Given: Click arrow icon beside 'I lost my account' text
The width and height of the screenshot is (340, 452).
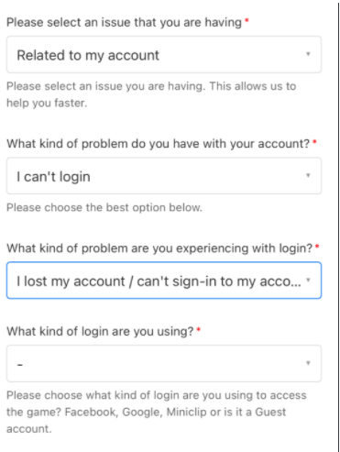Looking at the screenshot, I should pyautogui.click(x=308, y=280).
